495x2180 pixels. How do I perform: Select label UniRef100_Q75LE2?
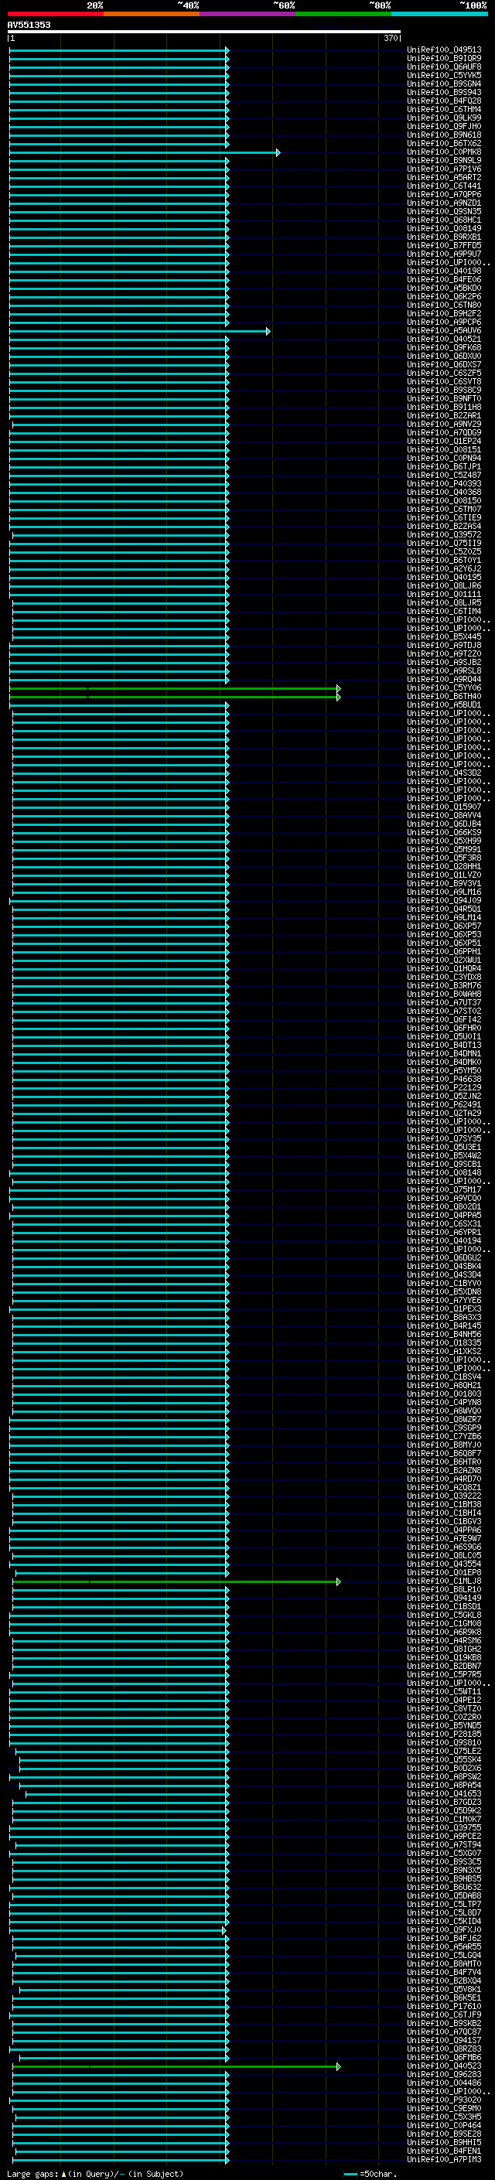pyautogui.click(x=444, y=1751)
